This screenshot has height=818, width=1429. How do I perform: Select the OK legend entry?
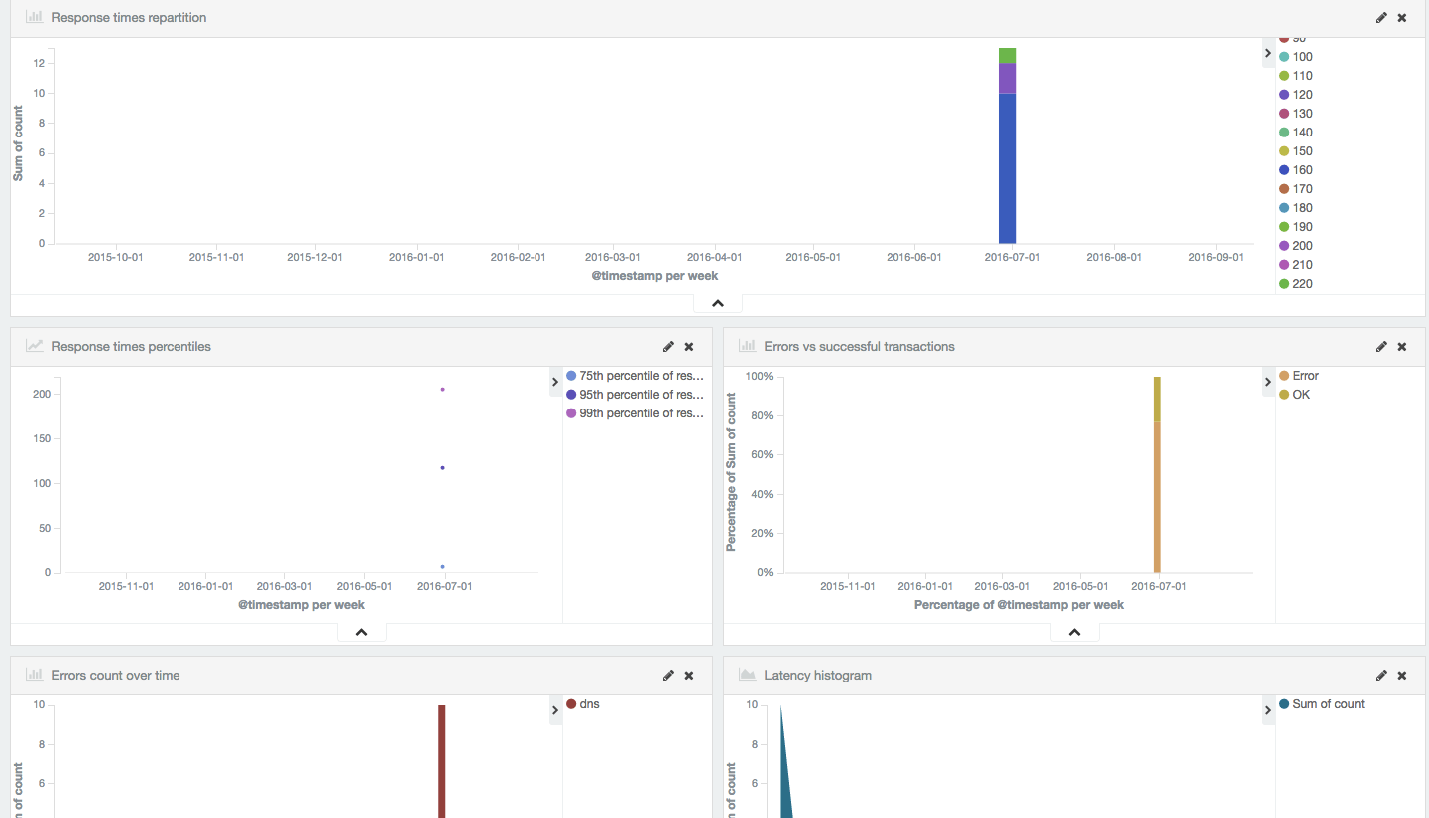tap(1294, 395)
